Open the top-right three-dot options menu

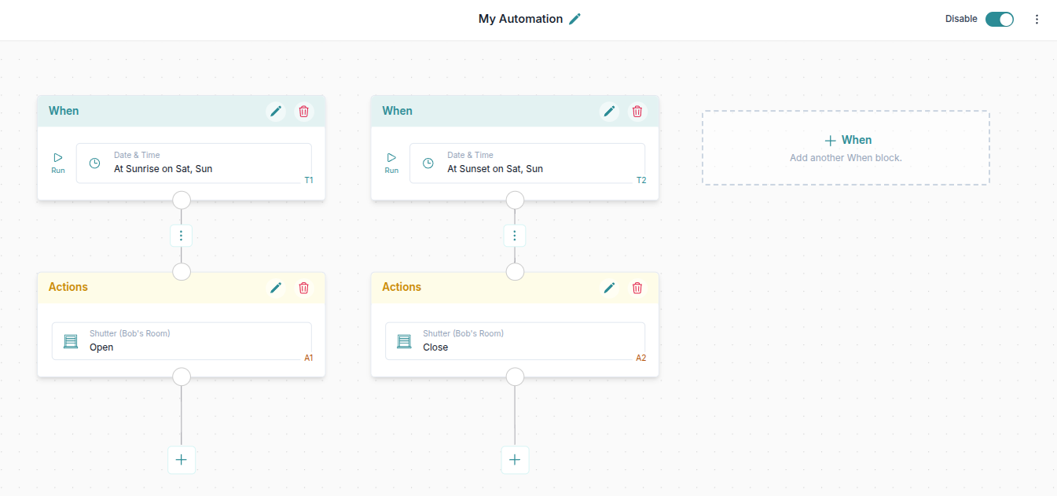click(1037, 20)
